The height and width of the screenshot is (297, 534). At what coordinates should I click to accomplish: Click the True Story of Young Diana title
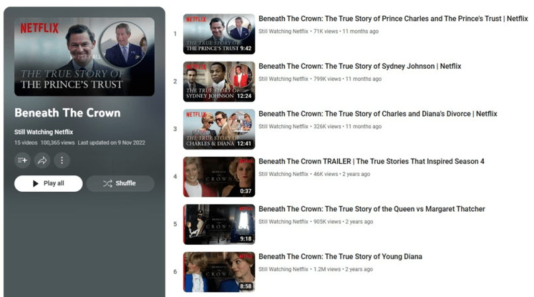pos(340,257)
